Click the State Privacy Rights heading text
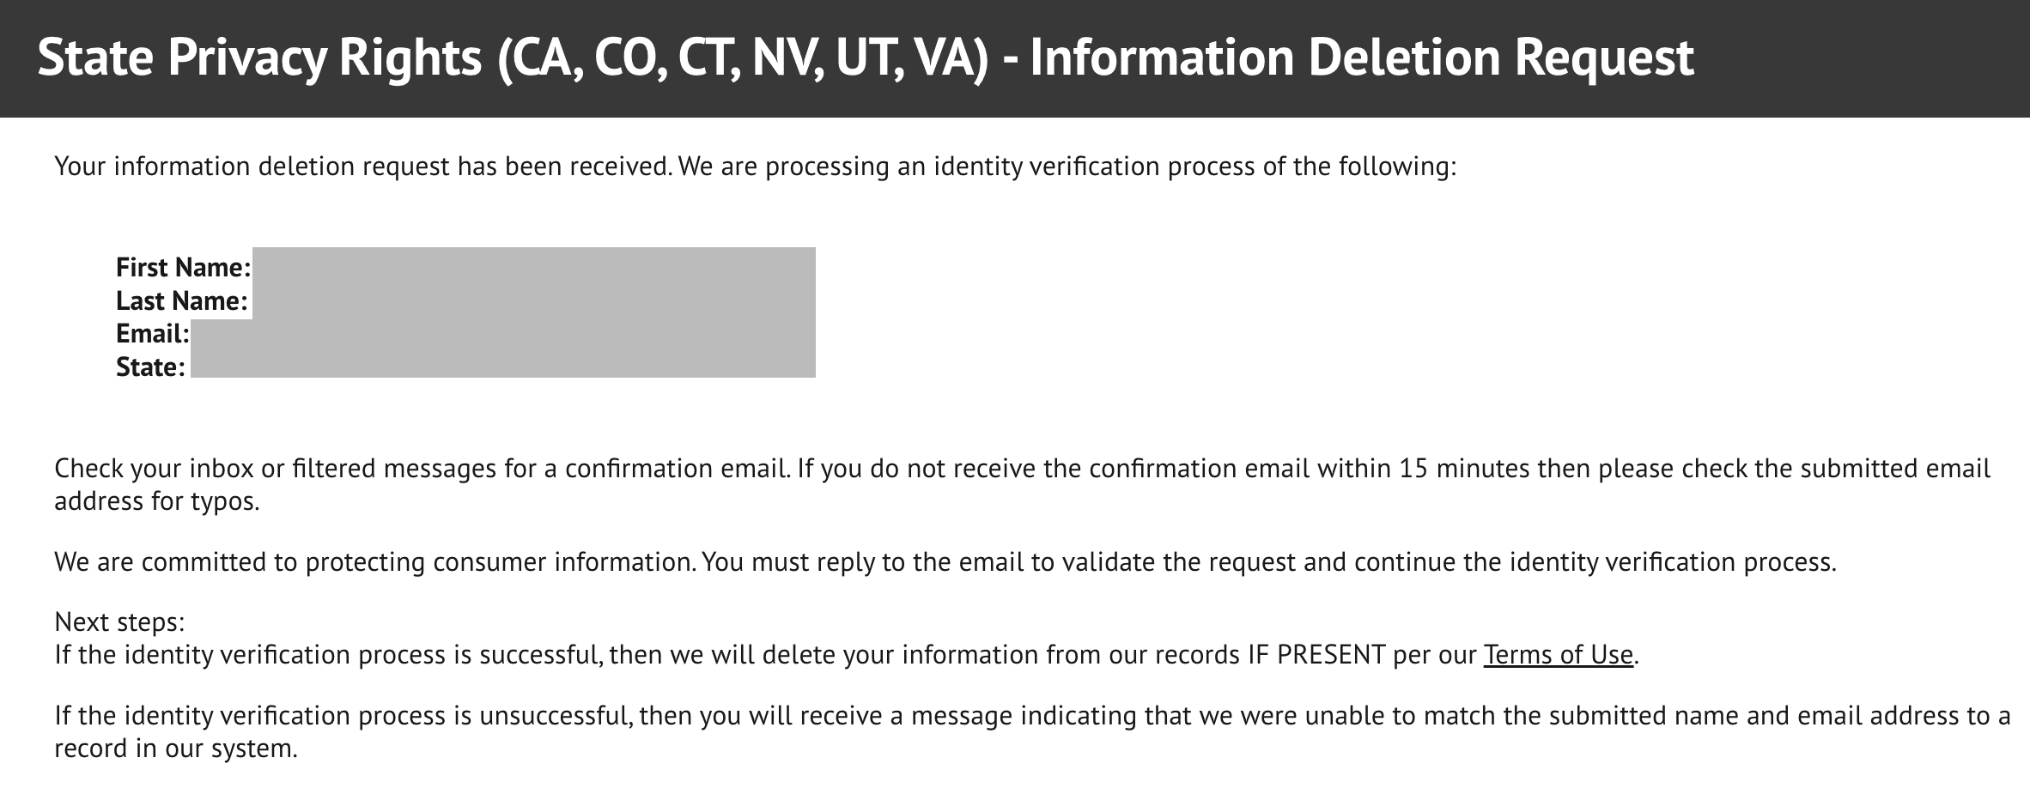Viewport: 2030px width, 788px height. point(259,58)
